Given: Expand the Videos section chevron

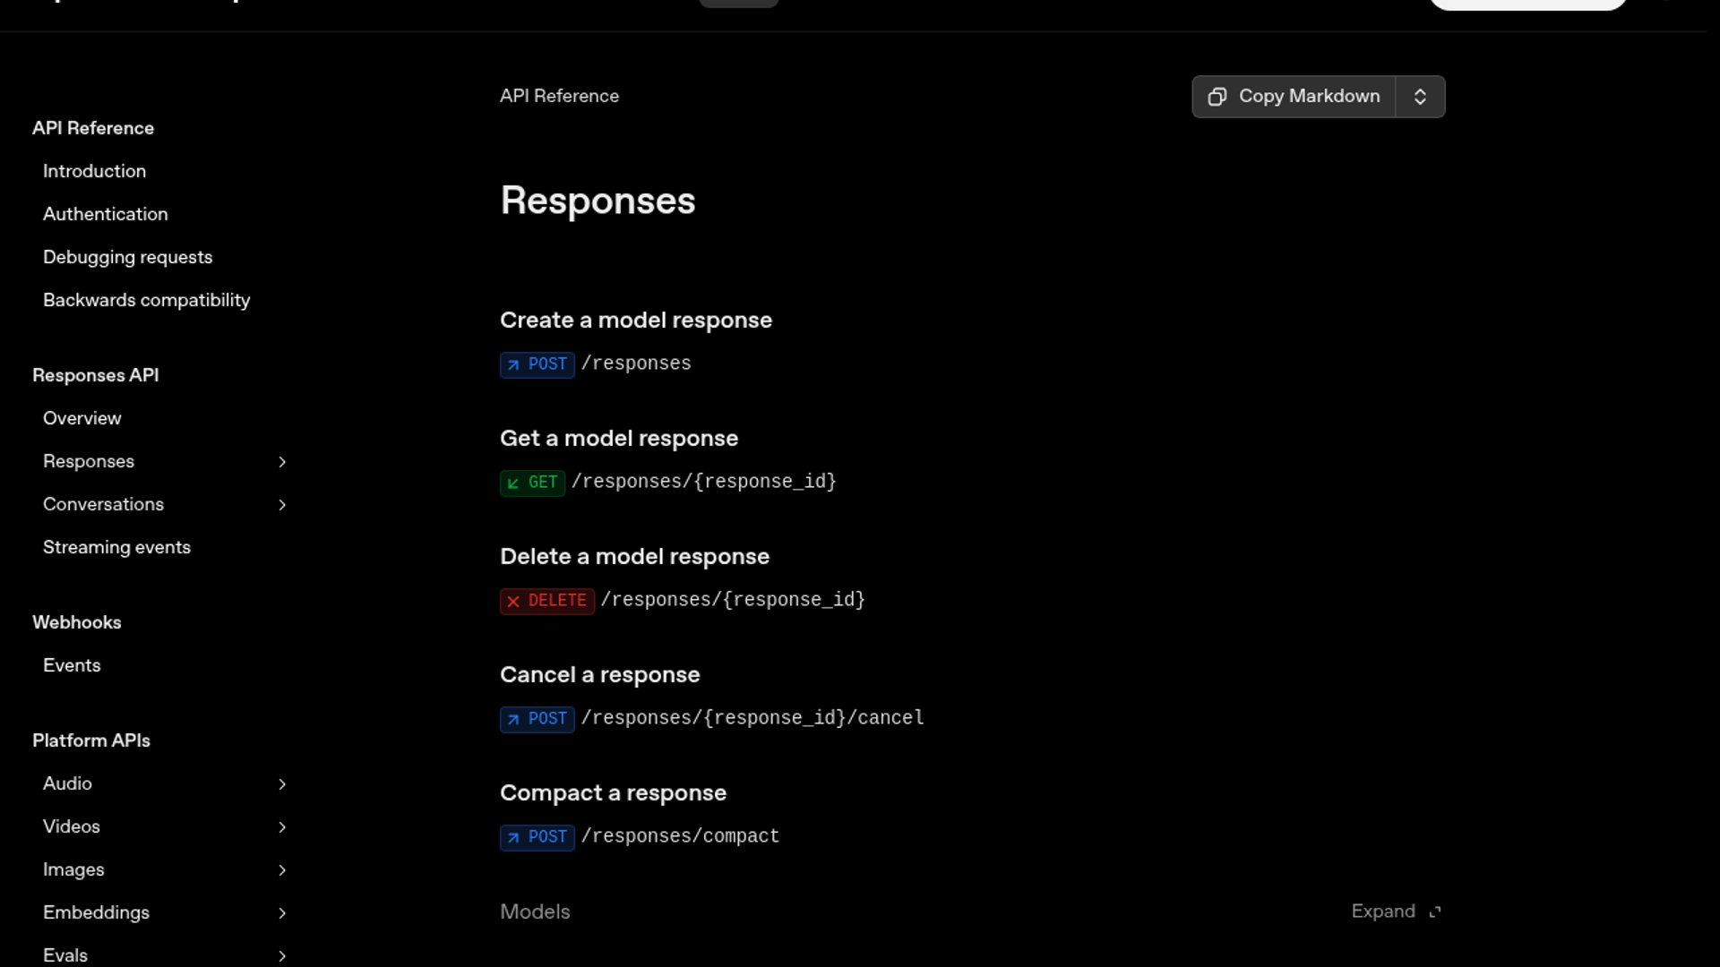Looking at the screenshot, I should click(x=282, y=827).
